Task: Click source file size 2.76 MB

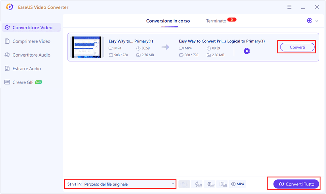Action: 148,55
